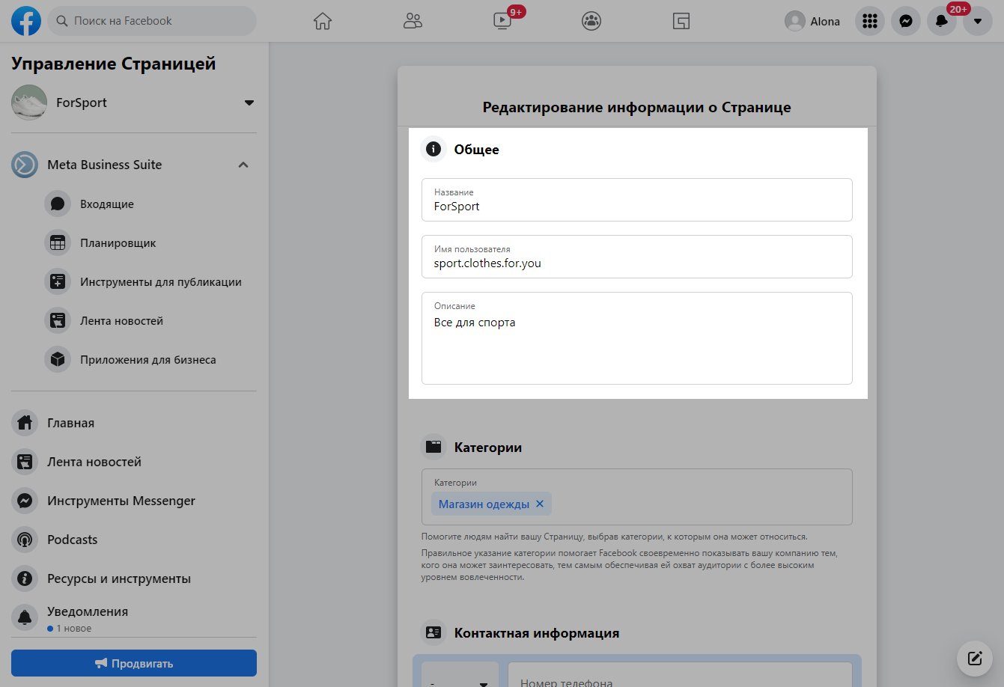
Task: Select Планировщик in the sidebar
Action: coord(118,243)
